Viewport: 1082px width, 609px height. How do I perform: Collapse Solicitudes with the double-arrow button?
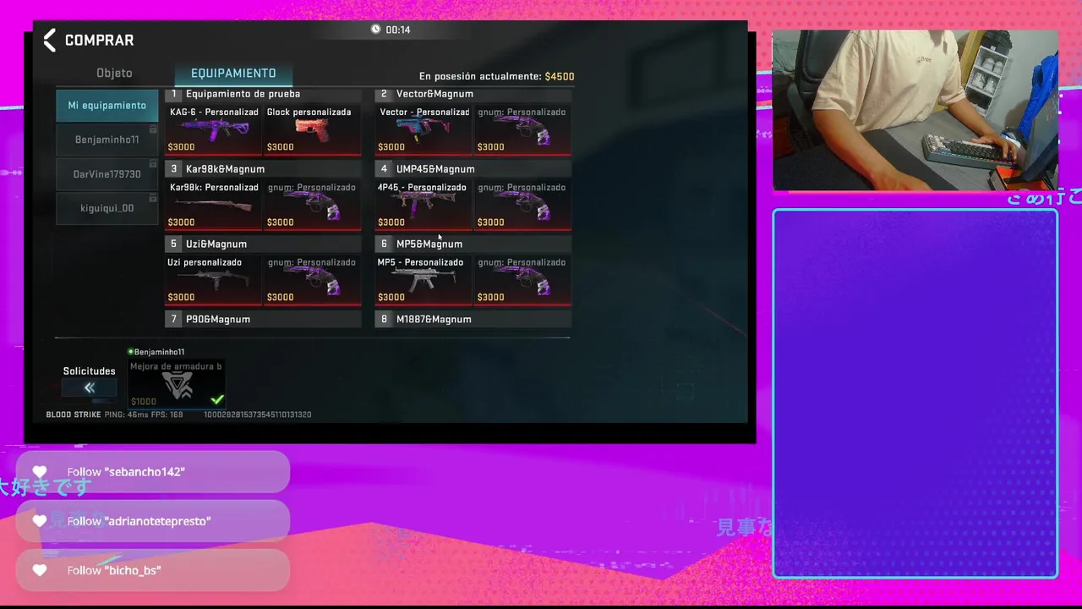89,387
